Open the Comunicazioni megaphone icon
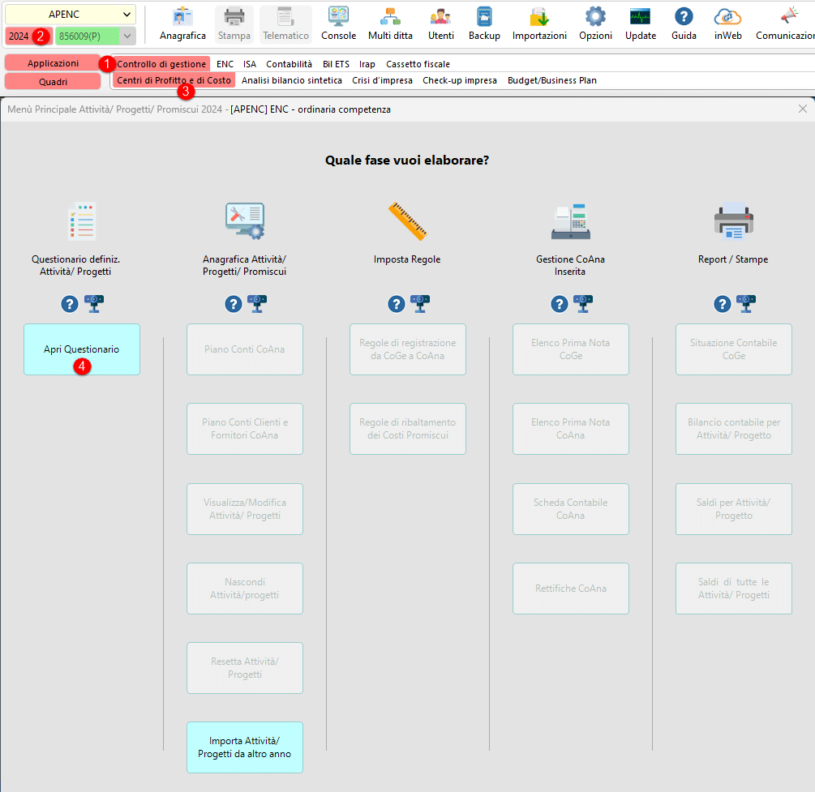The width and height of the screenshot is (815, 792). point(785,24)
